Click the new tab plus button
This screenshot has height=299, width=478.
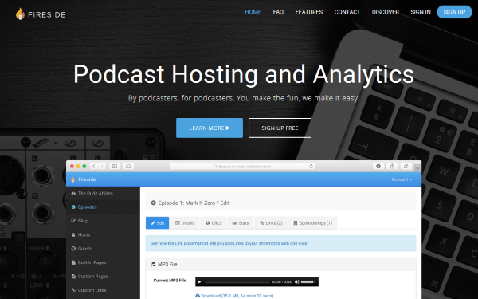[x=417, y=167]
